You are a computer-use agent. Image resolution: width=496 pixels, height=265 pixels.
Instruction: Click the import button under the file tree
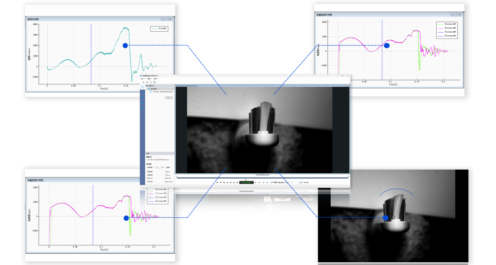169,98
